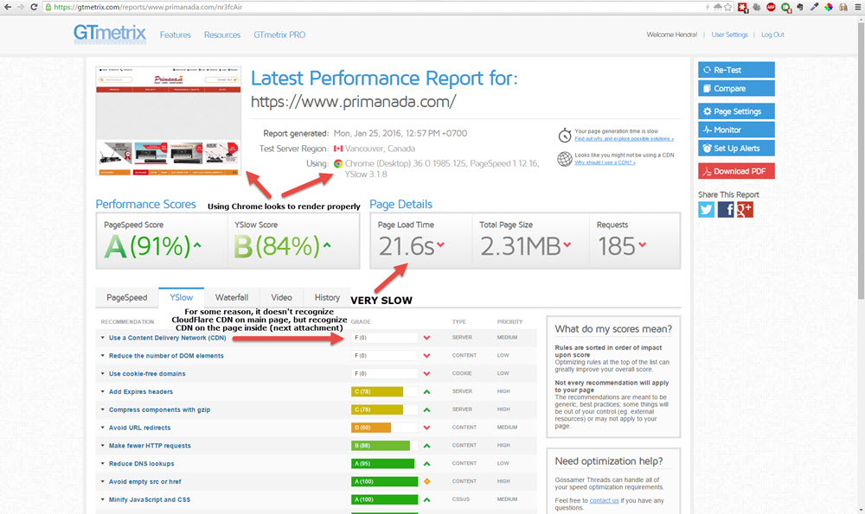Click the A (95) grade bar for DNS lookups

[x=384, y=464]
